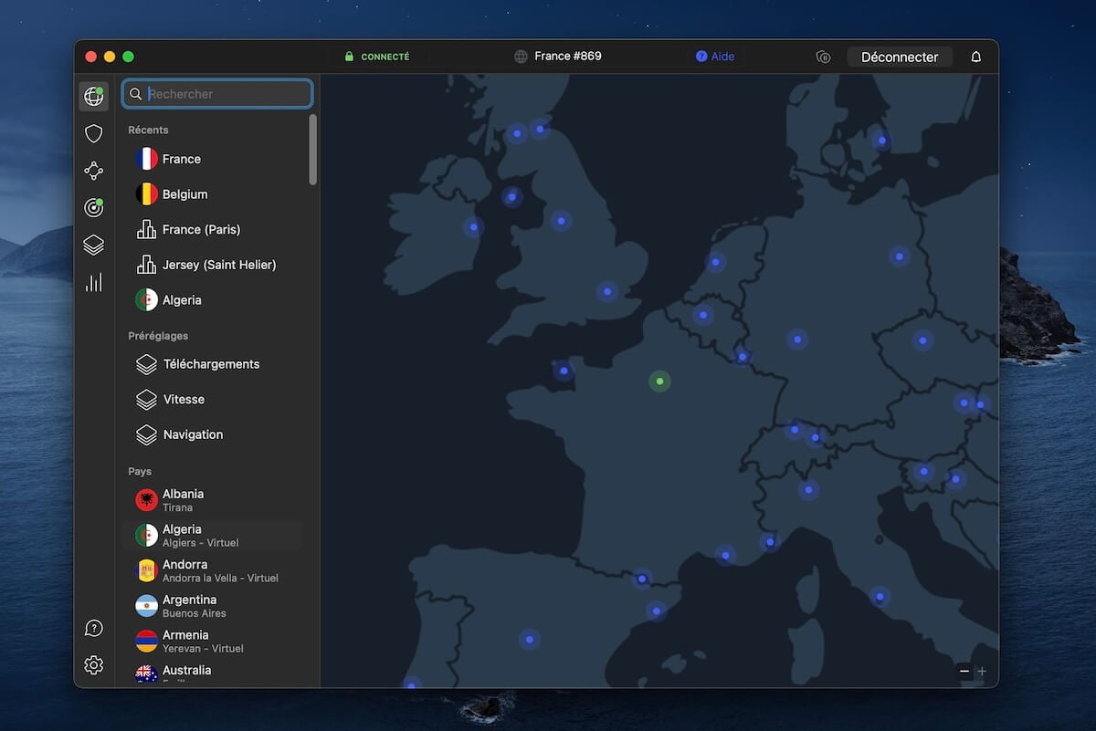Click the Vitesse preset layers icon
This screenshot has width=1096, height=731.
[x=146, y=400]
